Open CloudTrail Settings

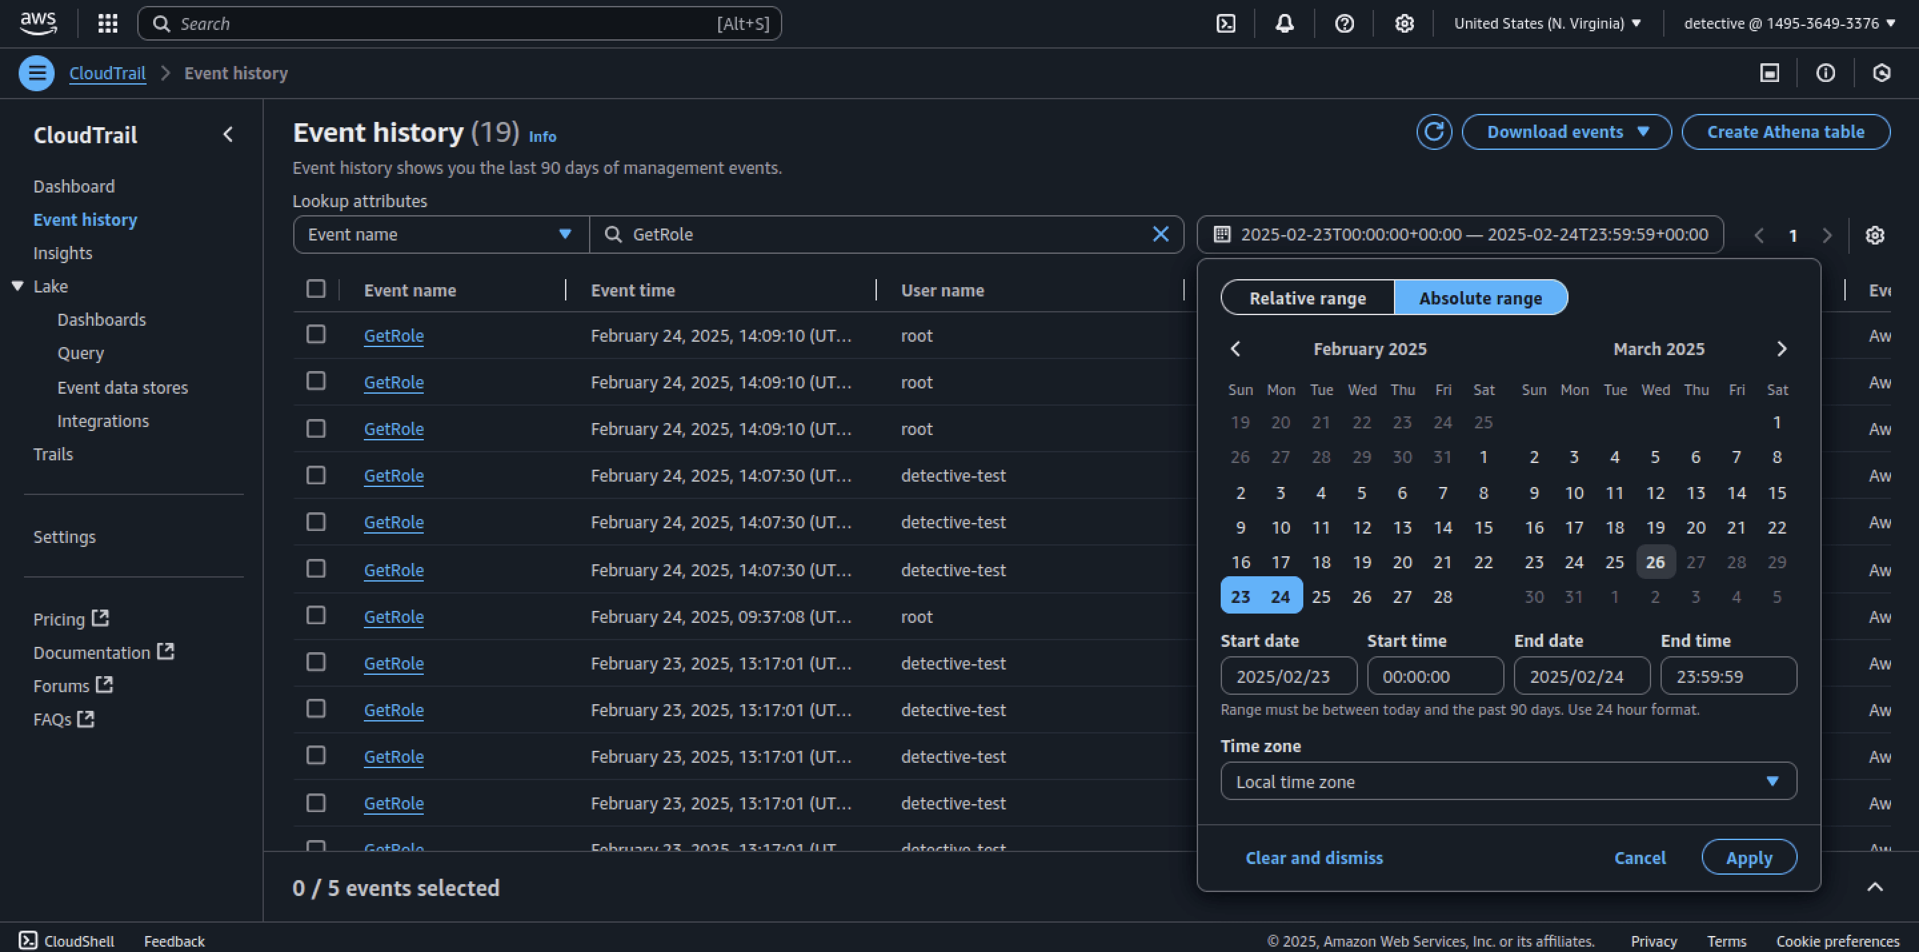pos(64,537)
